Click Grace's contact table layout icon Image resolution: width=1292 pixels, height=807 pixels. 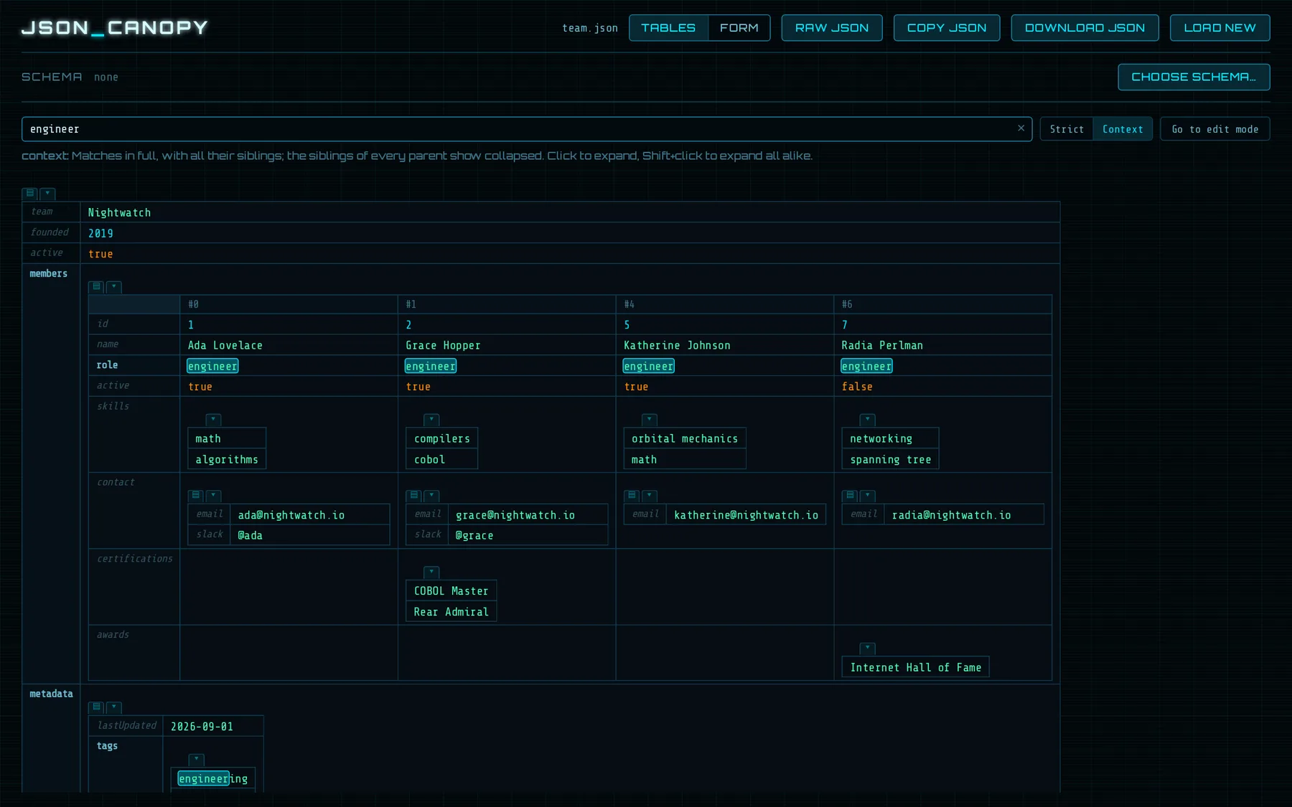tap(414, 496)
